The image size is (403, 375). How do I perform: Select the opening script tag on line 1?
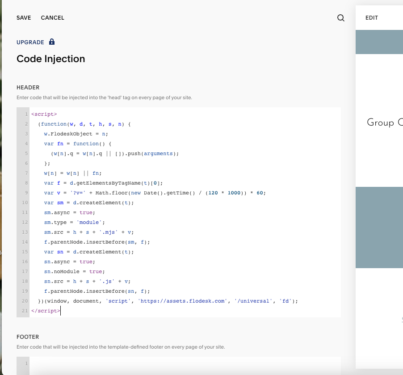pyautogui.click(x=44, y=114)
